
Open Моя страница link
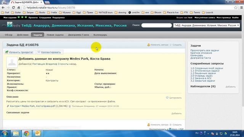pos(223,18)
